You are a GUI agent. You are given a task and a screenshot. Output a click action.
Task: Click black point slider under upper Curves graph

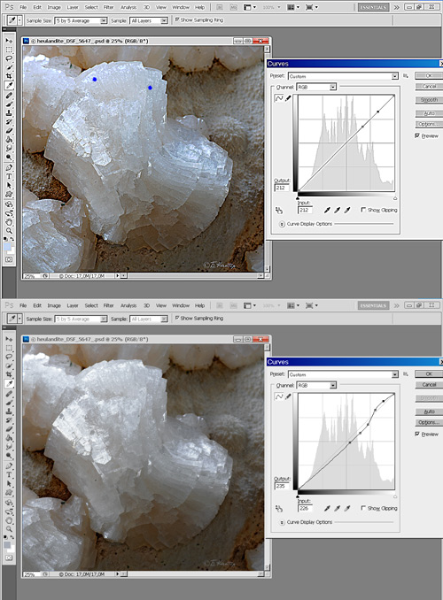tap(298, 198)
